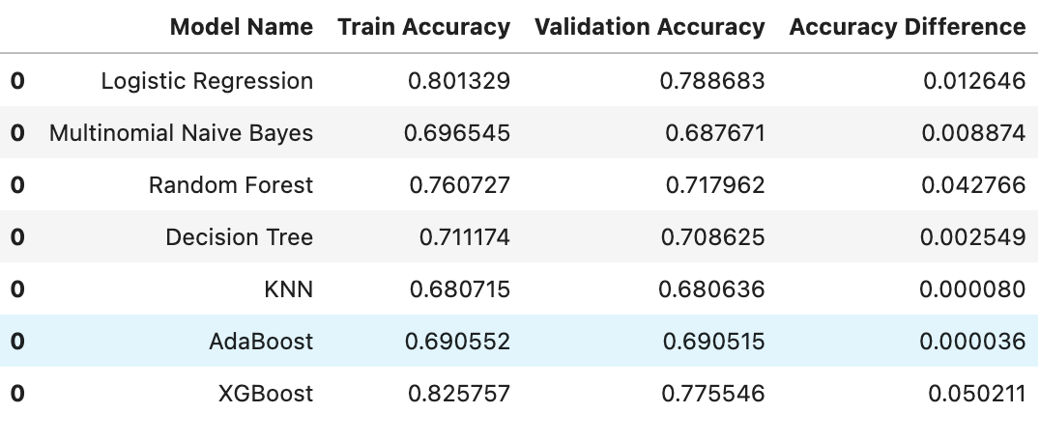Click the Train Accuracy column header

pos(423,26)
